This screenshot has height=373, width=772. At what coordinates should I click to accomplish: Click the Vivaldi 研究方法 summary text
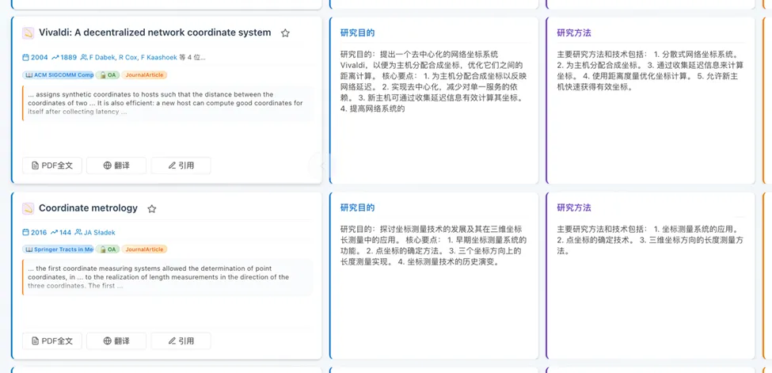(x=650, y=70)
